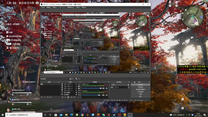Switch to Steam on the taskbar
The height and width of the screenshot is (117, 208).
pyautogui.click(x=114, y=115)
